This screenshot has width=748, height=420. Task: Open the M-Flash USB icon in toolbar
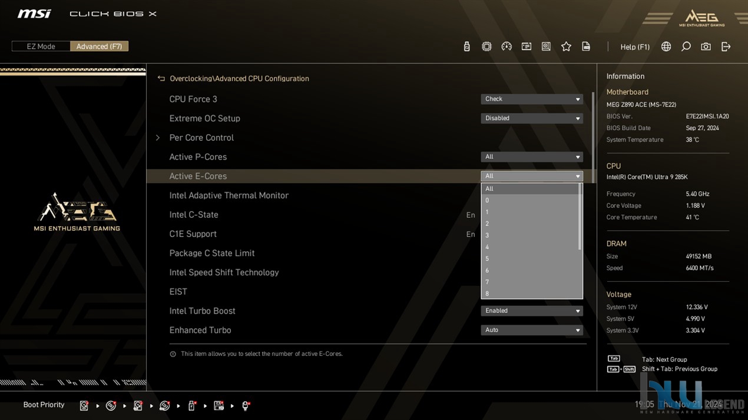tap(466, 46)
